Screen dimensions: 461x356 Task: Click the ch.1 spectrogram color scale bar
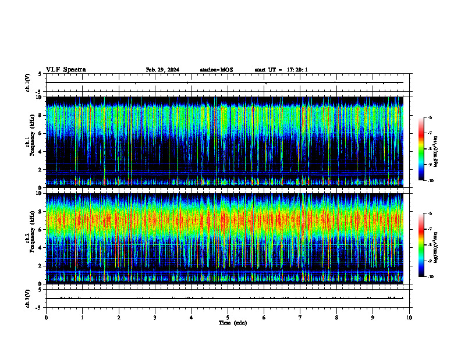pos(421,149)
